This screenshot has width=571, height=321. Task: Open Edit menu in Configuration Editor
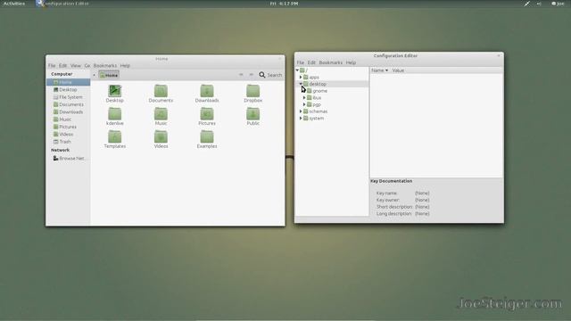click(x=311, y=62)
